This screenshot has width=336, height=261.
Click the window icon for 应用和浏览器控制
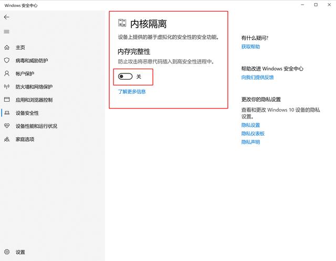coord(7,100)
